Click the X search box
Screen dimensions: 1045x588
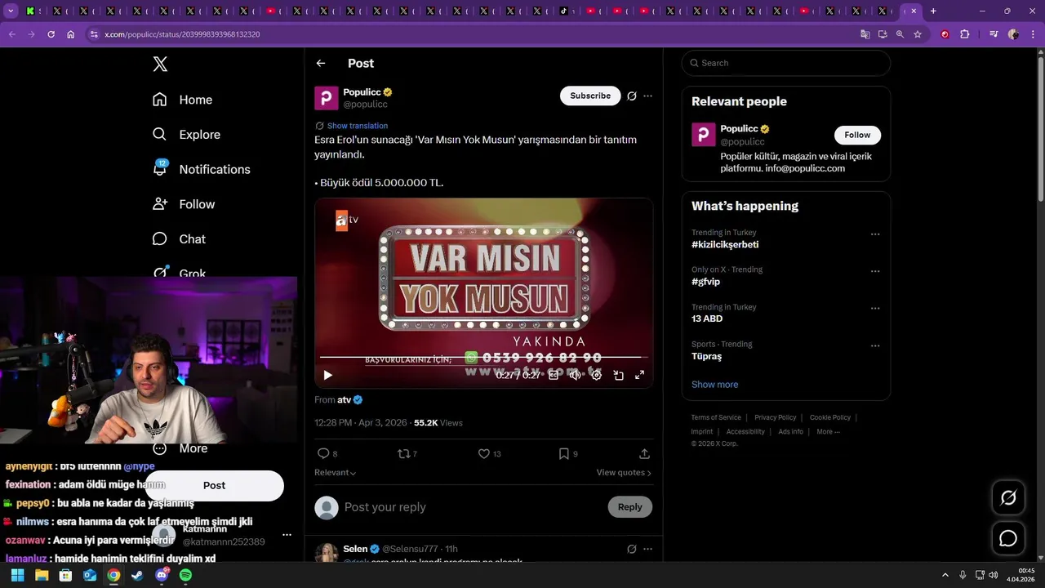786,63
